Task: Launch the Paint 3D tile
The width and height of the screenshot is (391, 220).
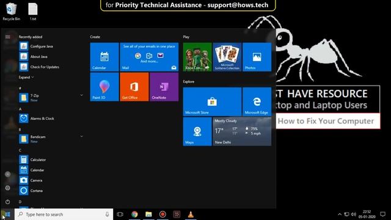Action: (104, 87)
